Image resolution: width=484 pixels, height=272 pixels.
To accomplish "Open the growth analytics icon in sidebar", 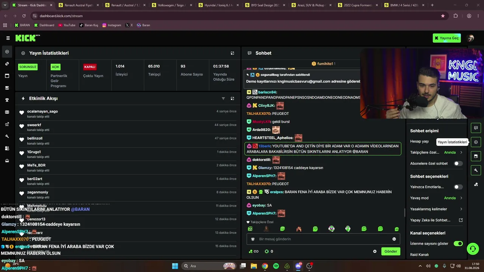I will (x=7, y=124).
